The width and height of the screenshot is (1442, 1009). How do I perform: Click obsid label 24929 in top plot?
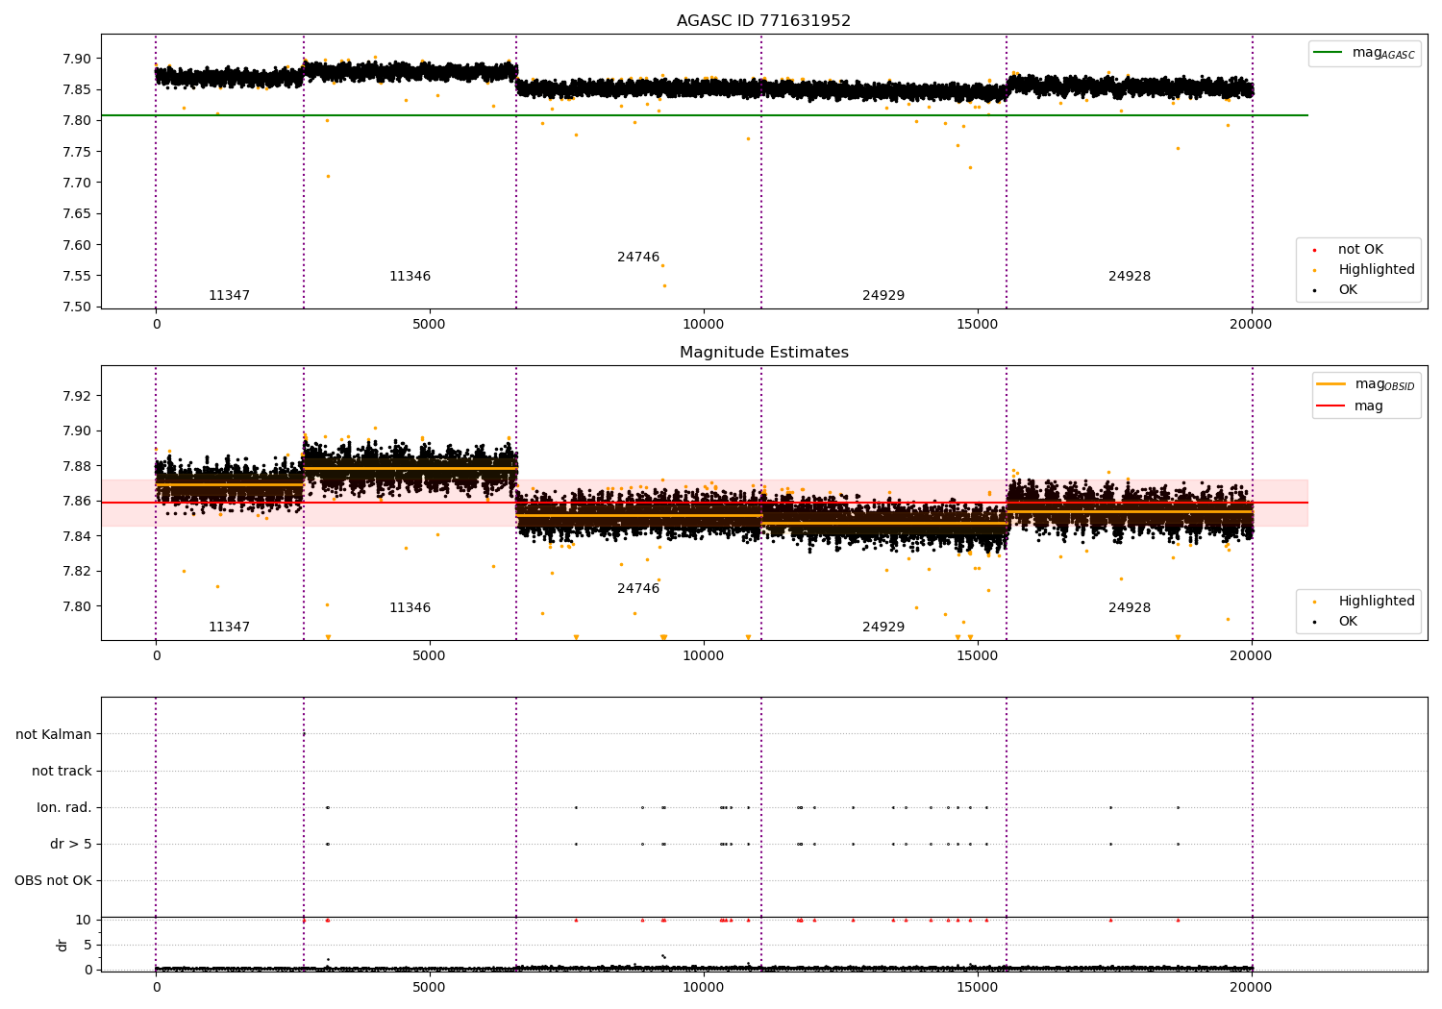click(883, 296)
